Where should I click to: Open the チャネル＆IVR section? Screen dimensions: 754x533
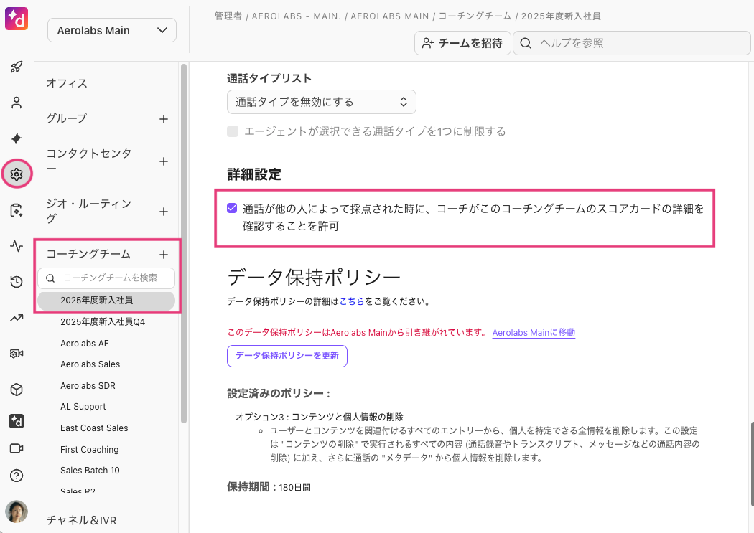pos(81,520)
